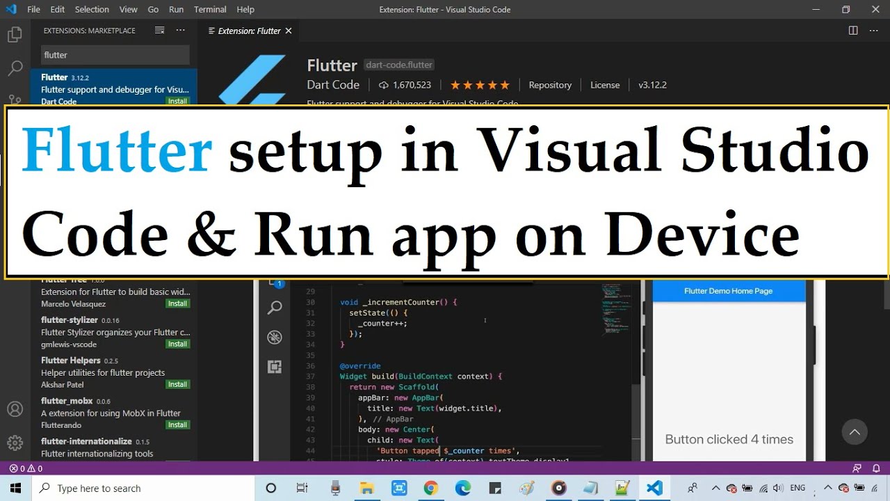Click the extensions search field
The height and width of the screenshot is (501, 890).
(x=115, y=55)
